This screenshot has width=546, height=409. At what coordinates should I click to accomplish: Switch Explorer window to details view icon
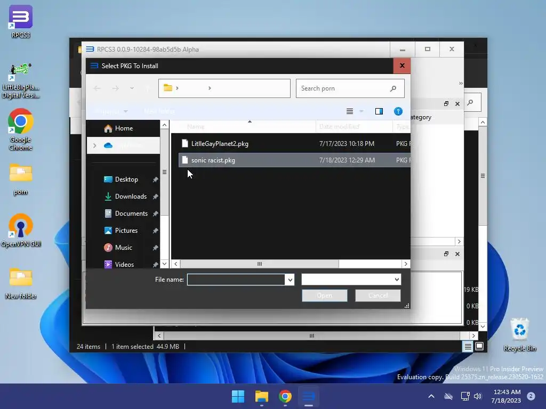click(x=468, y=346)
